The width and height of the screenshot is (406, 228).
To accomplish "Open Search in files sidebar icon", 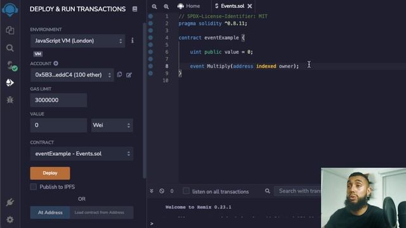I will click(x=10, y=48).
